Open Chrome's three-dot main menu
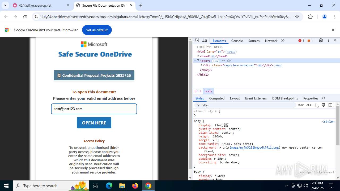Image resolution: width=340 pixels, height=191 pixels. (334, 17)
